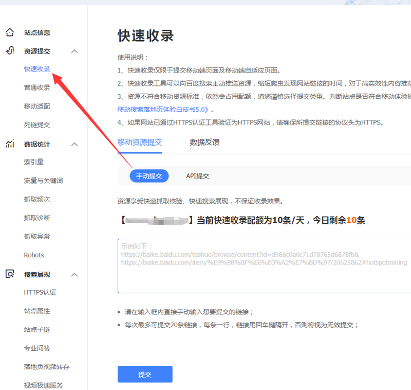The image size is (411, 390).
Task: Collapse the 资源提交 section chevron
Action: (x=74, y=51)
